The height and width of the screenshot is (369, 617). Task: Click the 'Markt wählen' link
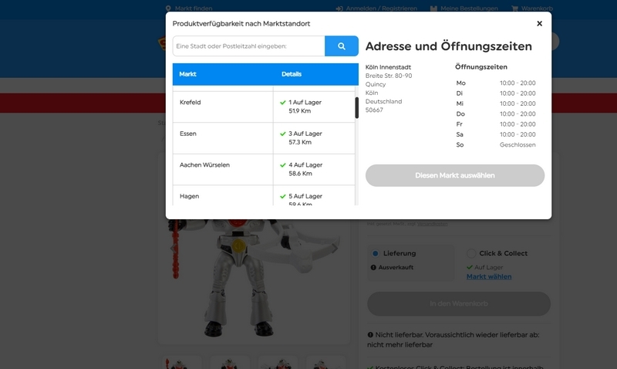(489, 276)
